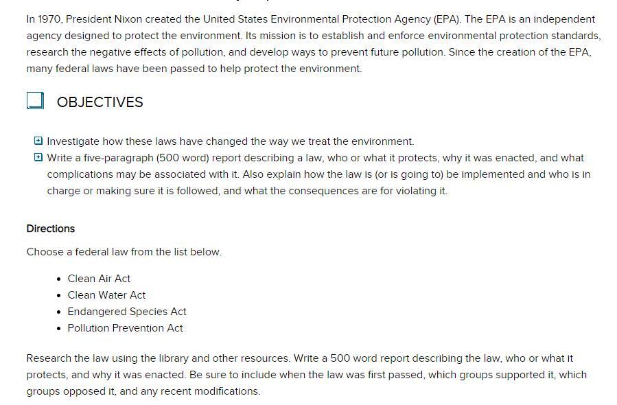Image resolution: width=617 pixels, height=405 pixels.
Task: Select the Pollution Prevention Act list item
Action: point(125,328)
